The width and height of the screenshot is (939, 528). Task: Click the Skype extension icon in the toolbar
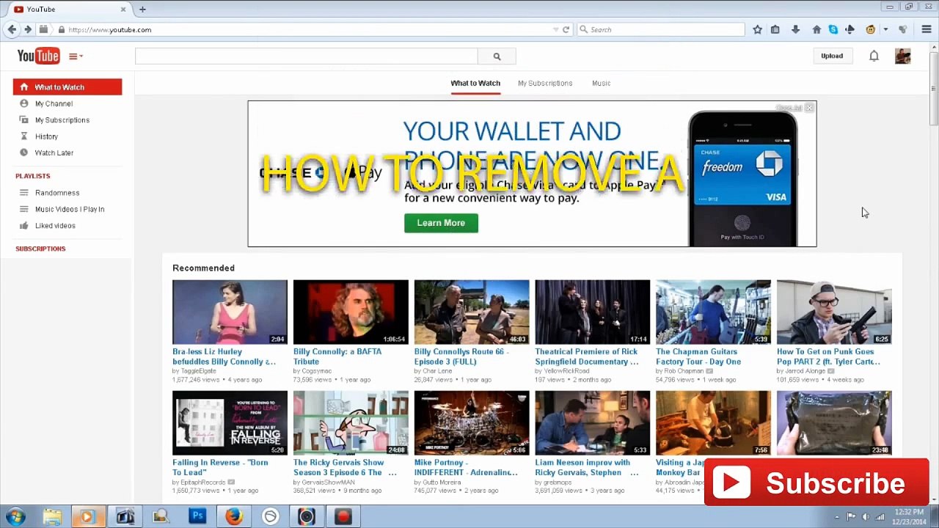pyautogui.click(x=833, y=29)
